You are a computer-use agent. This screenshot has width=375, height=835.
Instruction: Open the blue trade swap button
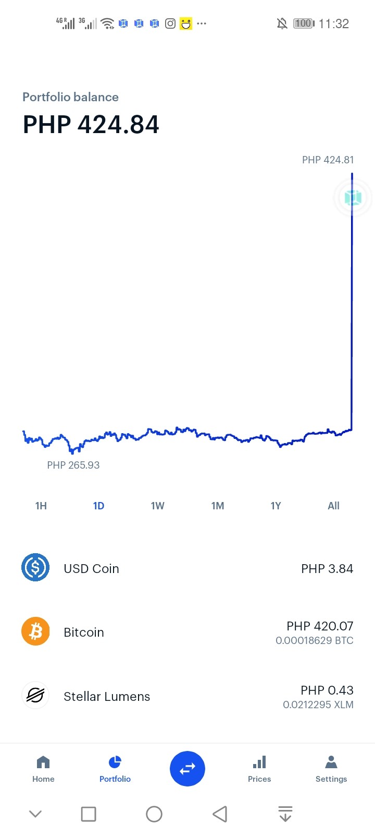[x=187, y=768]
